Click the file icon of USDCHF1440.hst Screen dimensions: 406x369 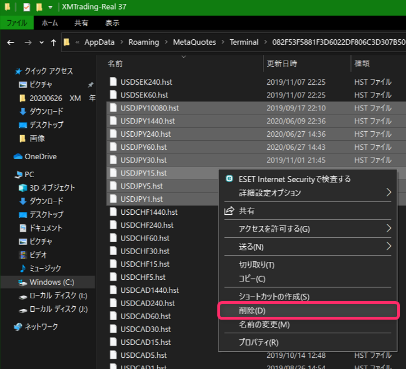point(113,212)
